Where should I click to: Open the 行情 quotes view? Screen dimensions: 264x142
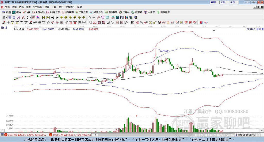point(6,12)
